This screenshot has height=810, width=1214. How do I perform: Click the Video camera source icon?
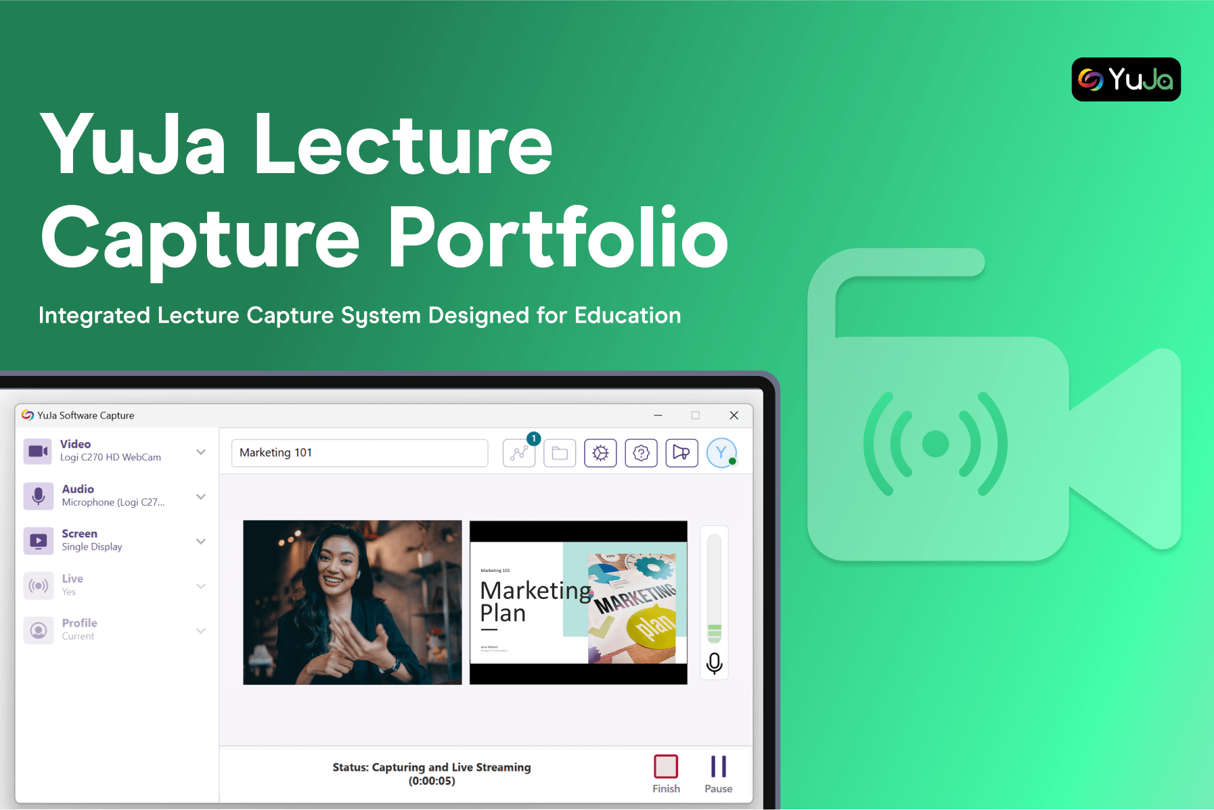click(x=39, y=451)
